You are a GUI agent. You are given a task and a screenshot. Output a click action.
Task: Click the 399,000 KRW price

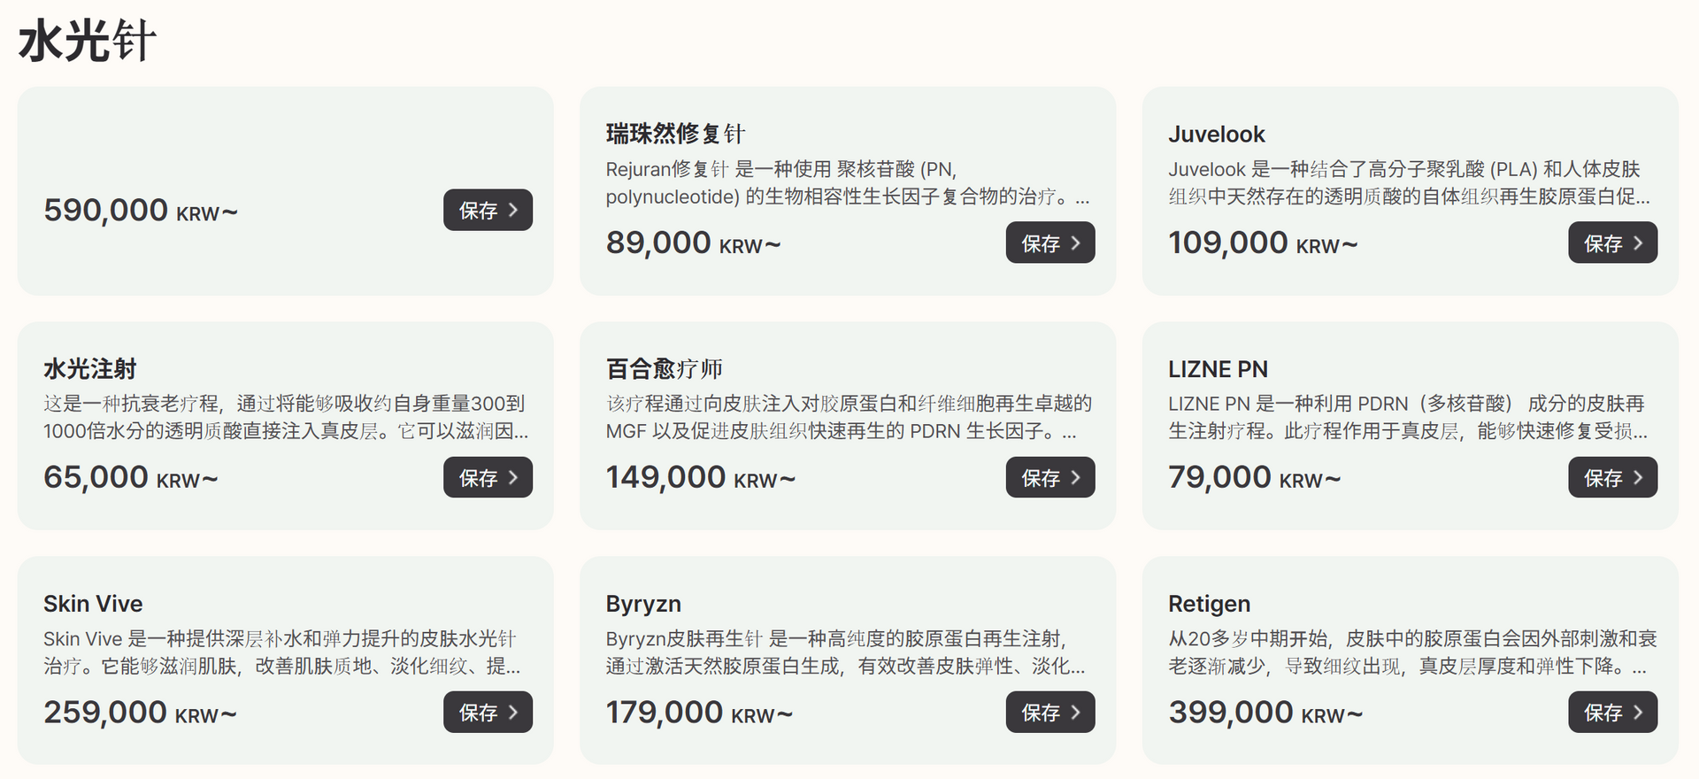pos(1265,713)
